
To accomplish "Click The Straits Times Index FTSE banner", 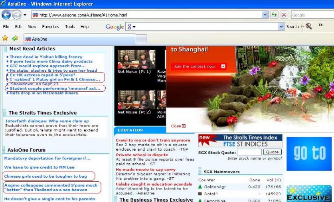I will pos(240,141).
